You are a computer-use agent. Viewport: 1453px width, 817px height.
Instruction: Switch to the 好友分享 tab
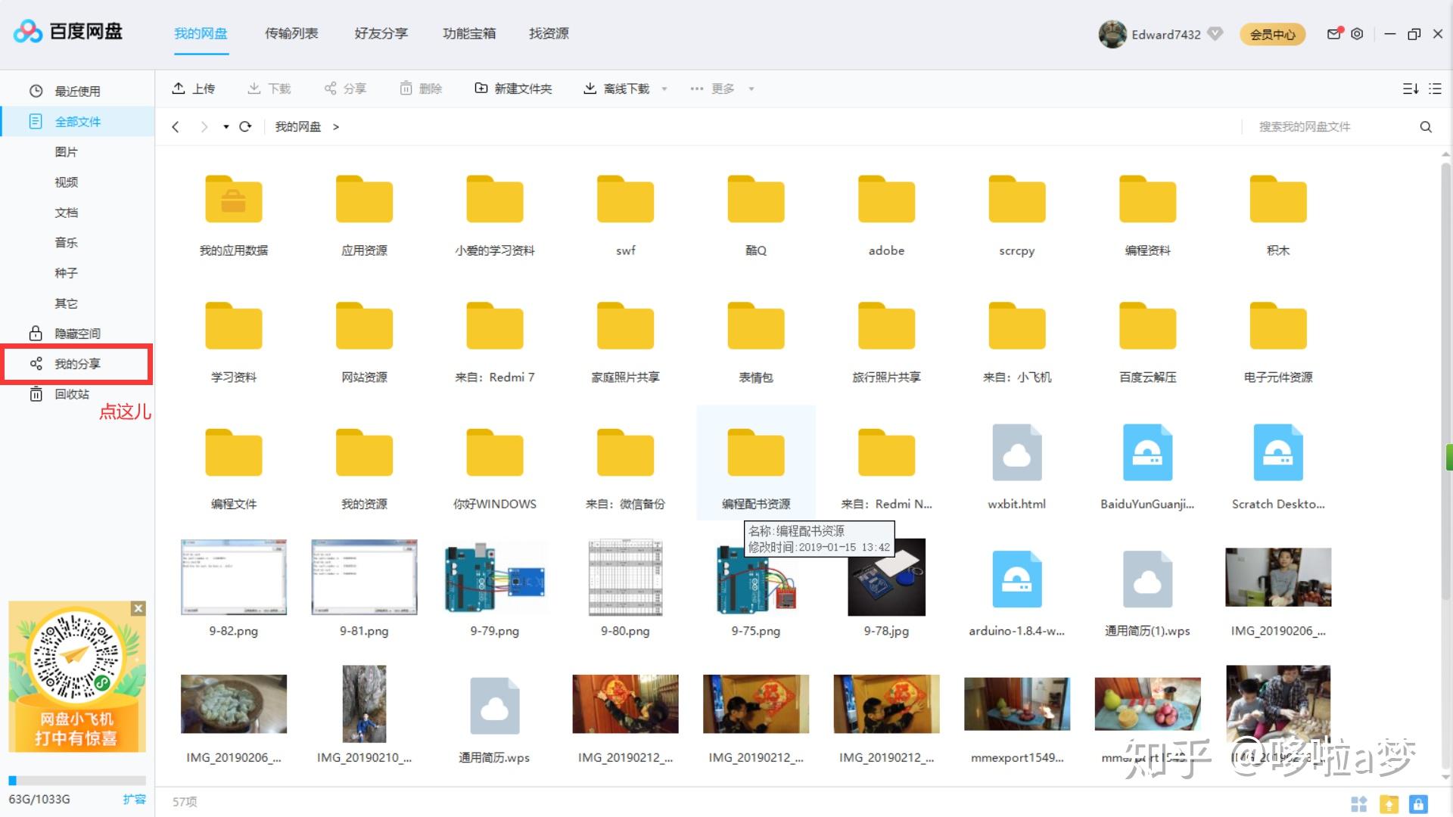(x=381, y=33)
